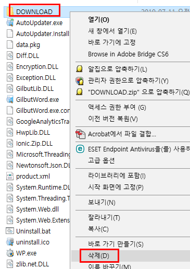
Task: Select the Microsoft.Threading file name
Action: (x=43, y=155)
